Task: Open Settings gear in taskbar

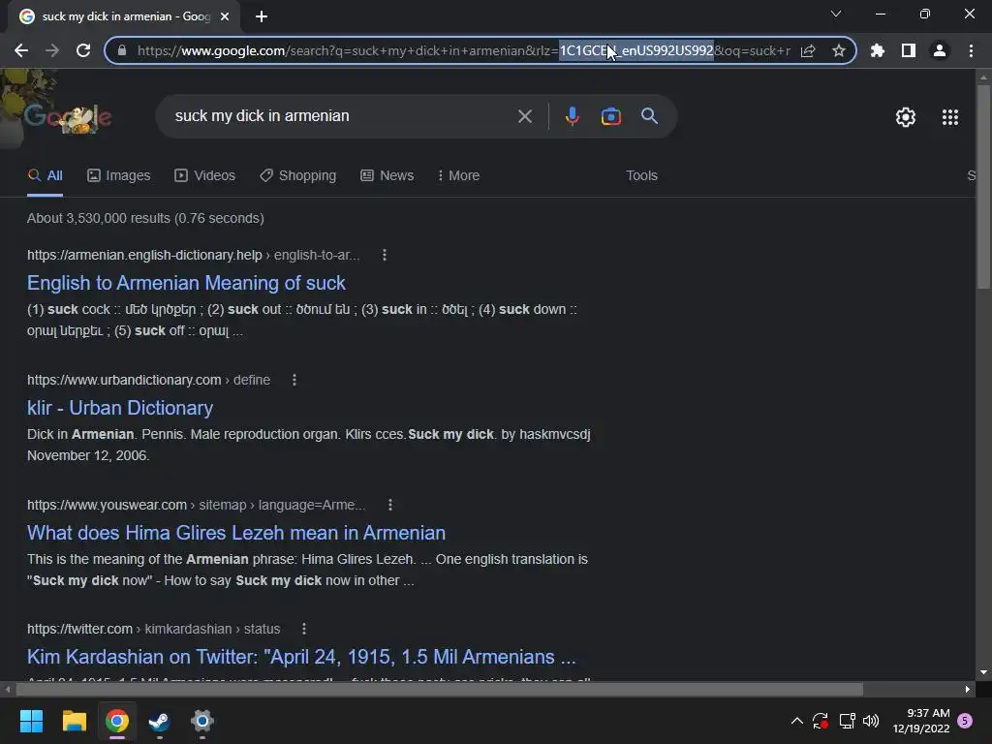Action: click(x=202, y=721)
